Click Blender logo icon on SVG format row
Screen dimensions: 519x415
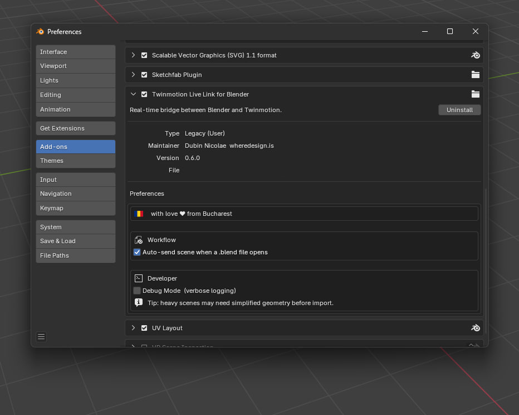pyautogui.click(x=476, y=55)
